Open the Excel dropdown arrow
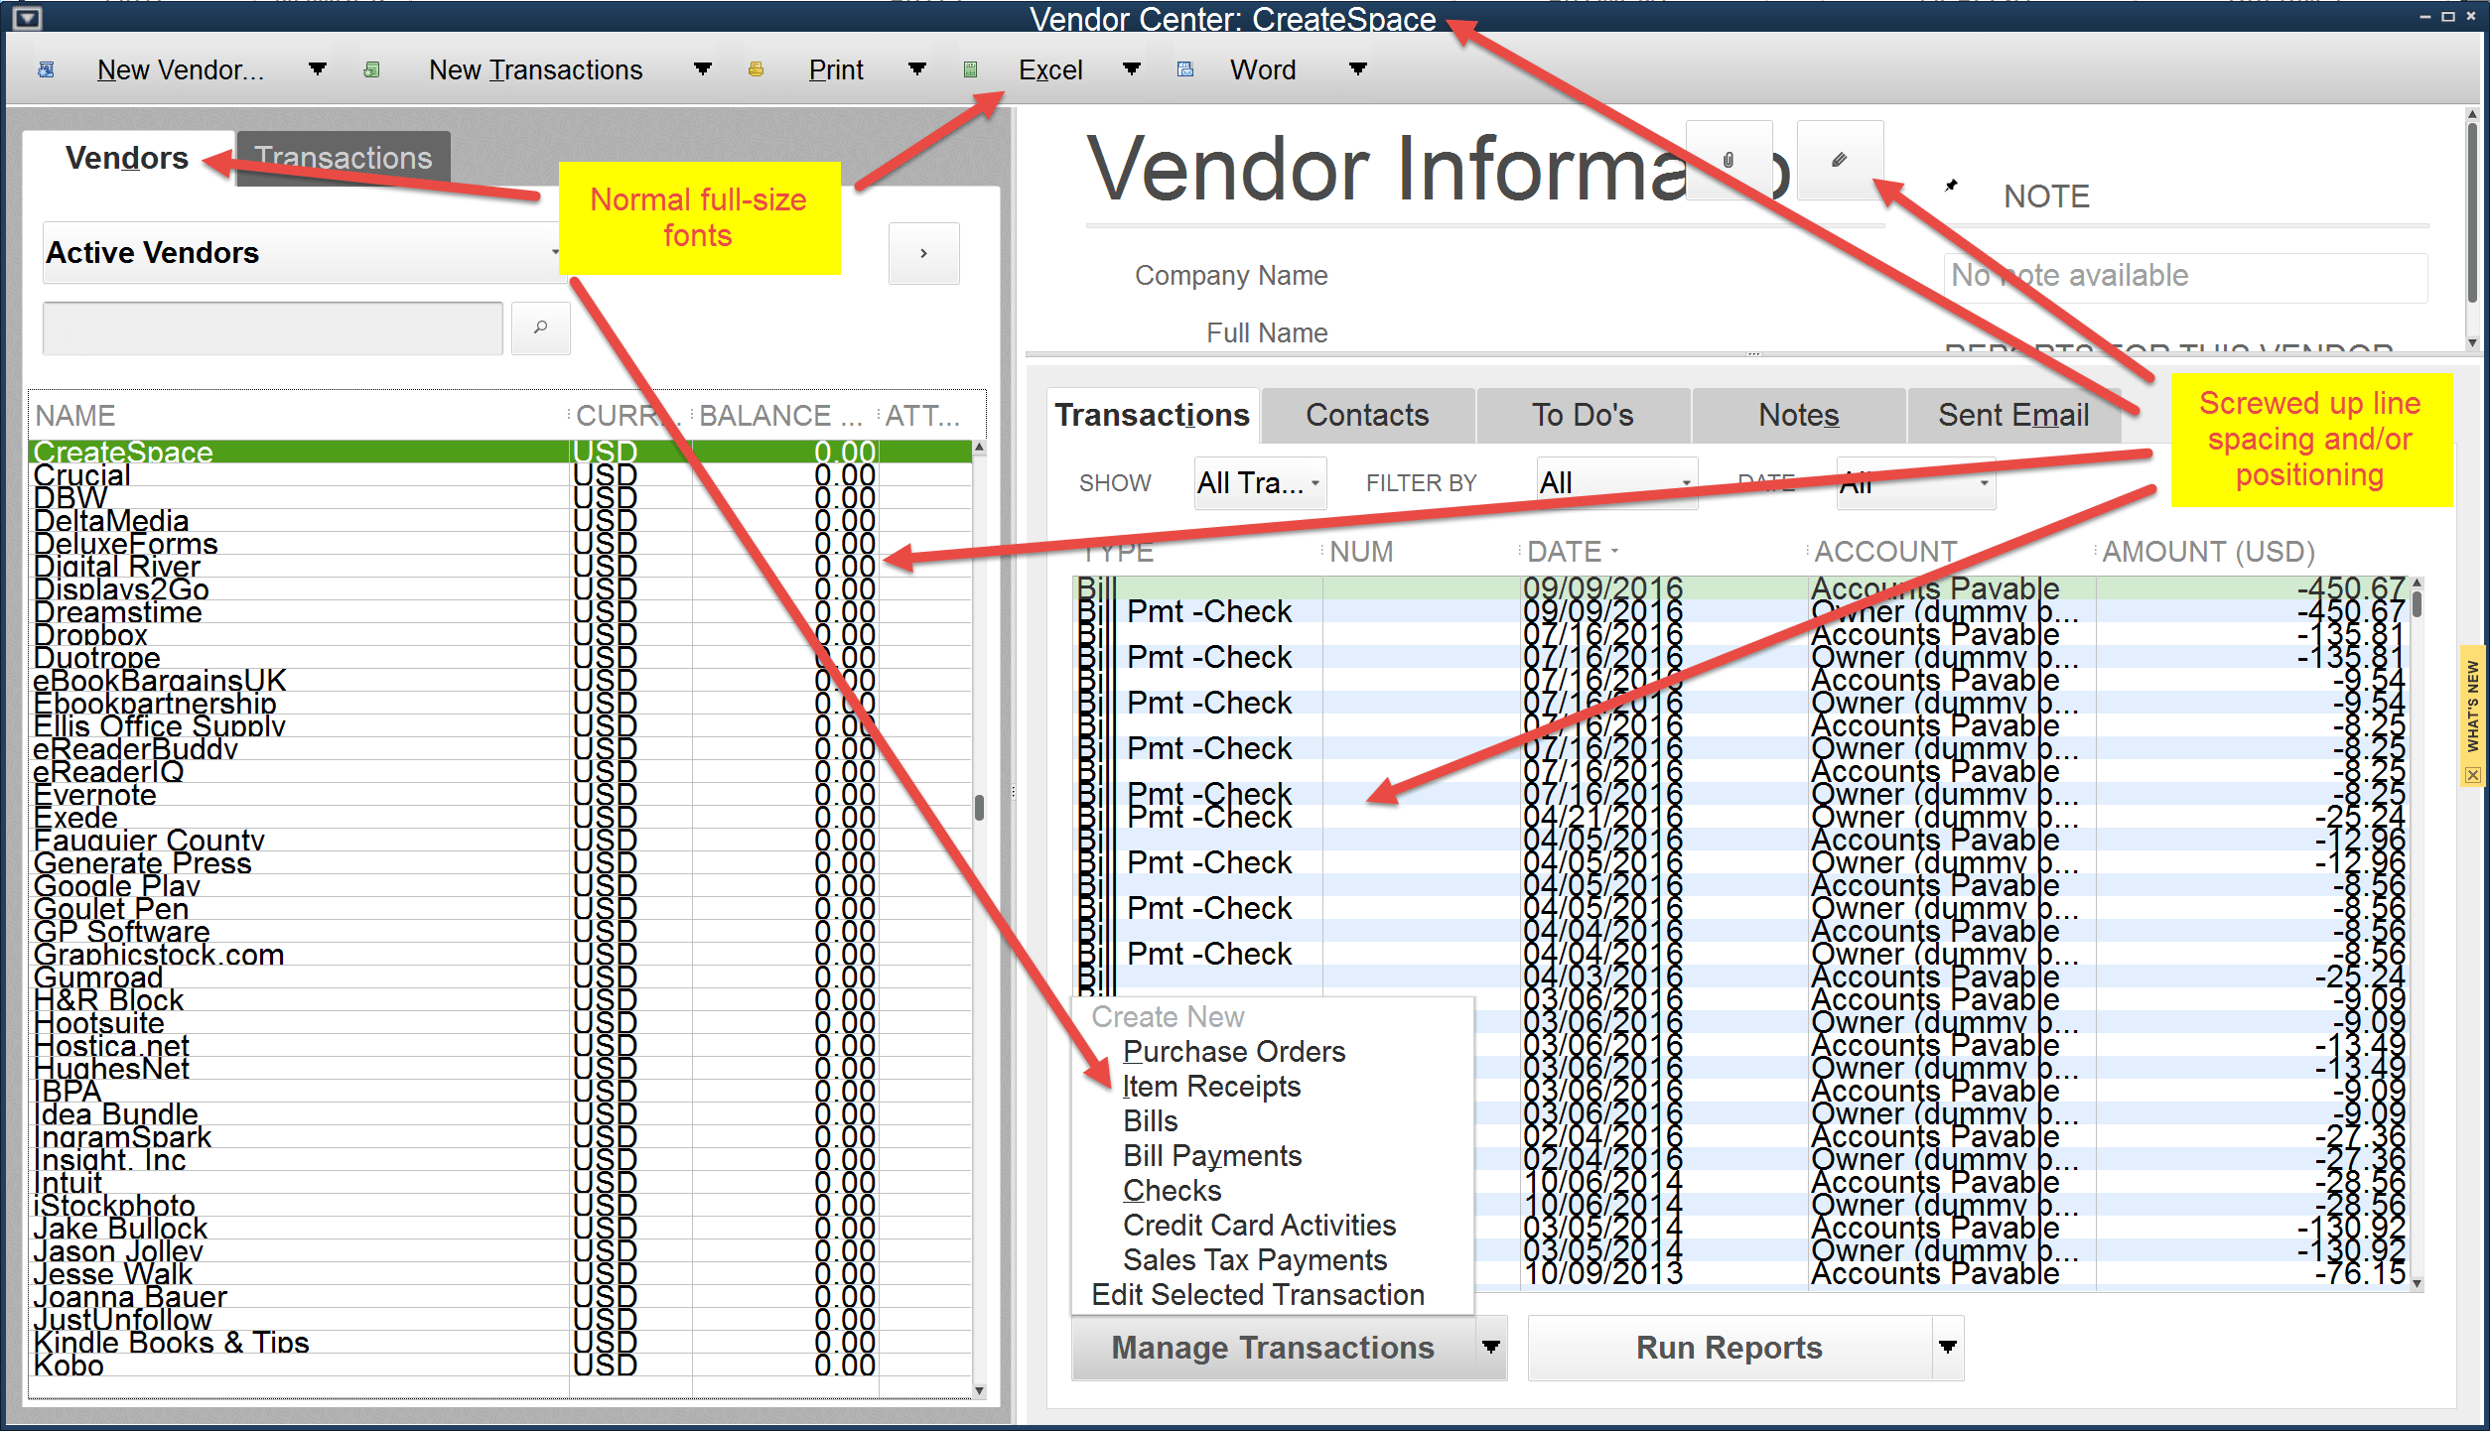The image size is (2490, 1431). (1131, 69)
